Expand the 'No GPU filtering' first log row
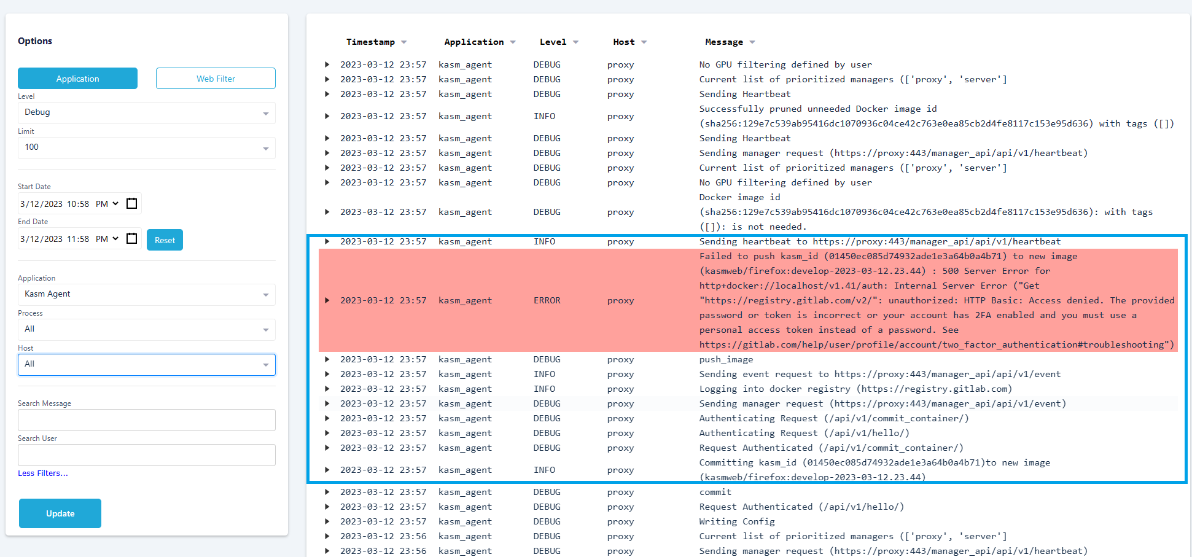Screen dimensions: 1192x557 pos(327,64)
